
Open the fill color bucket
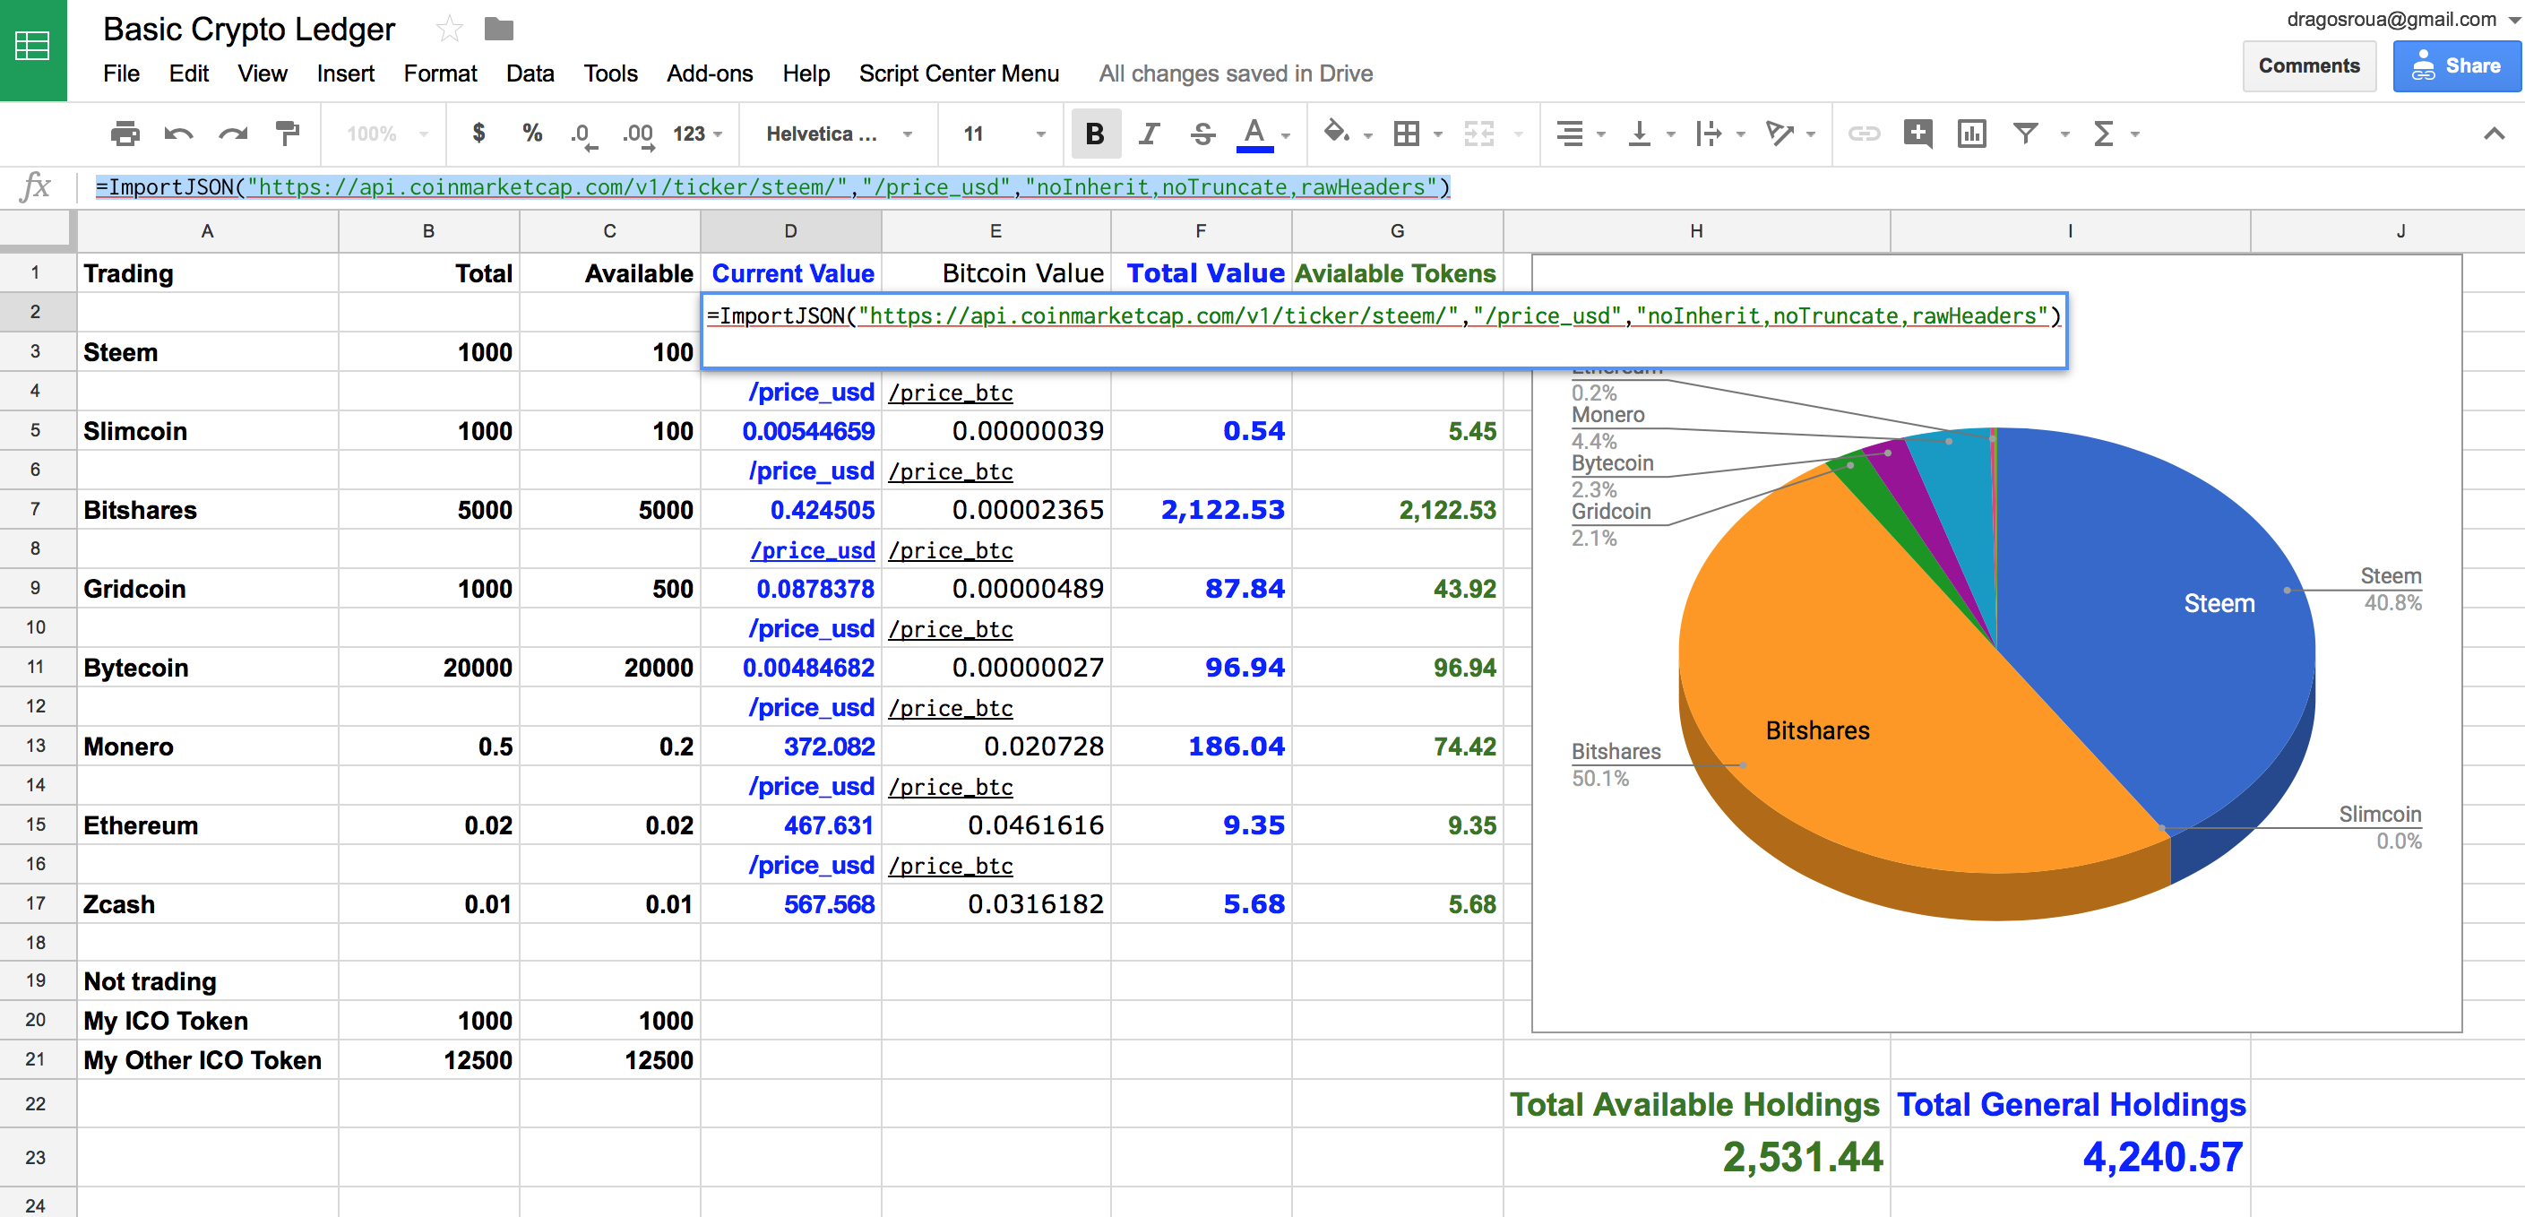[x=1335, y=133]
